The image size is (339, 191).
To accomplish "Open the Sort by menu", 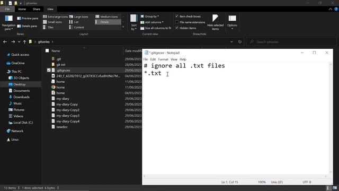I will click(x=133, y=22).
